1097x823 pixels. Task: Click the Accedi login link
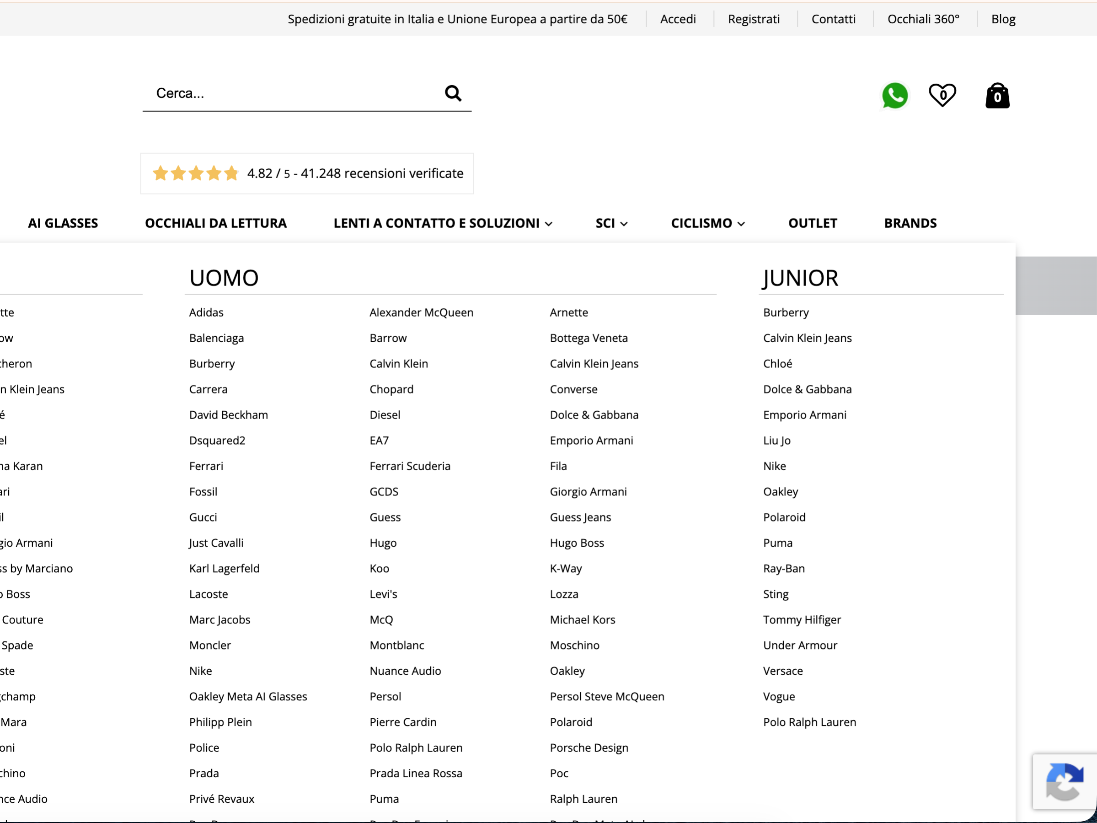coord(678,19)
